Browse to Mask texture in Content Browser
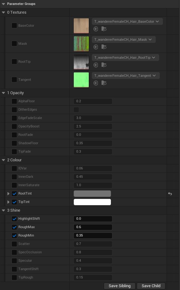The image size is (180, 290). coord(104,47)
